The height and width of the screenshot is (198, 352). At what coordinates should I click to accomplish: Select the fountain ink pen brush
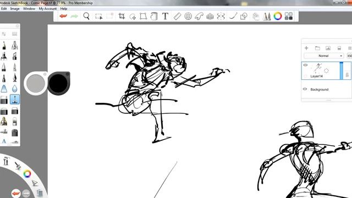point(15,78)
